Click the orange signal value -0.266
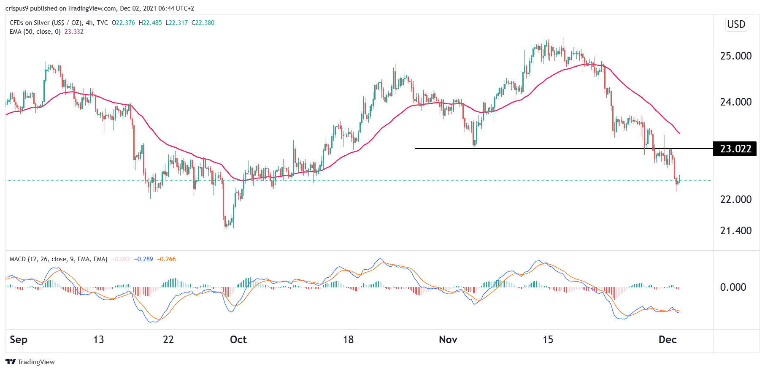This screenshot has height=371, width=765. tap(166, 259)
